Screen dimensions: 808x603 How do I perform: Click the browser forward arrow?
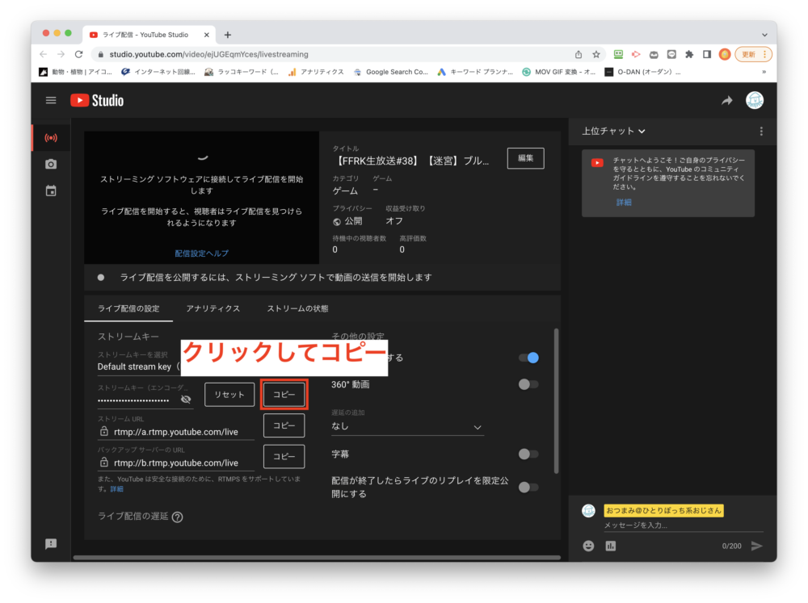61,54
